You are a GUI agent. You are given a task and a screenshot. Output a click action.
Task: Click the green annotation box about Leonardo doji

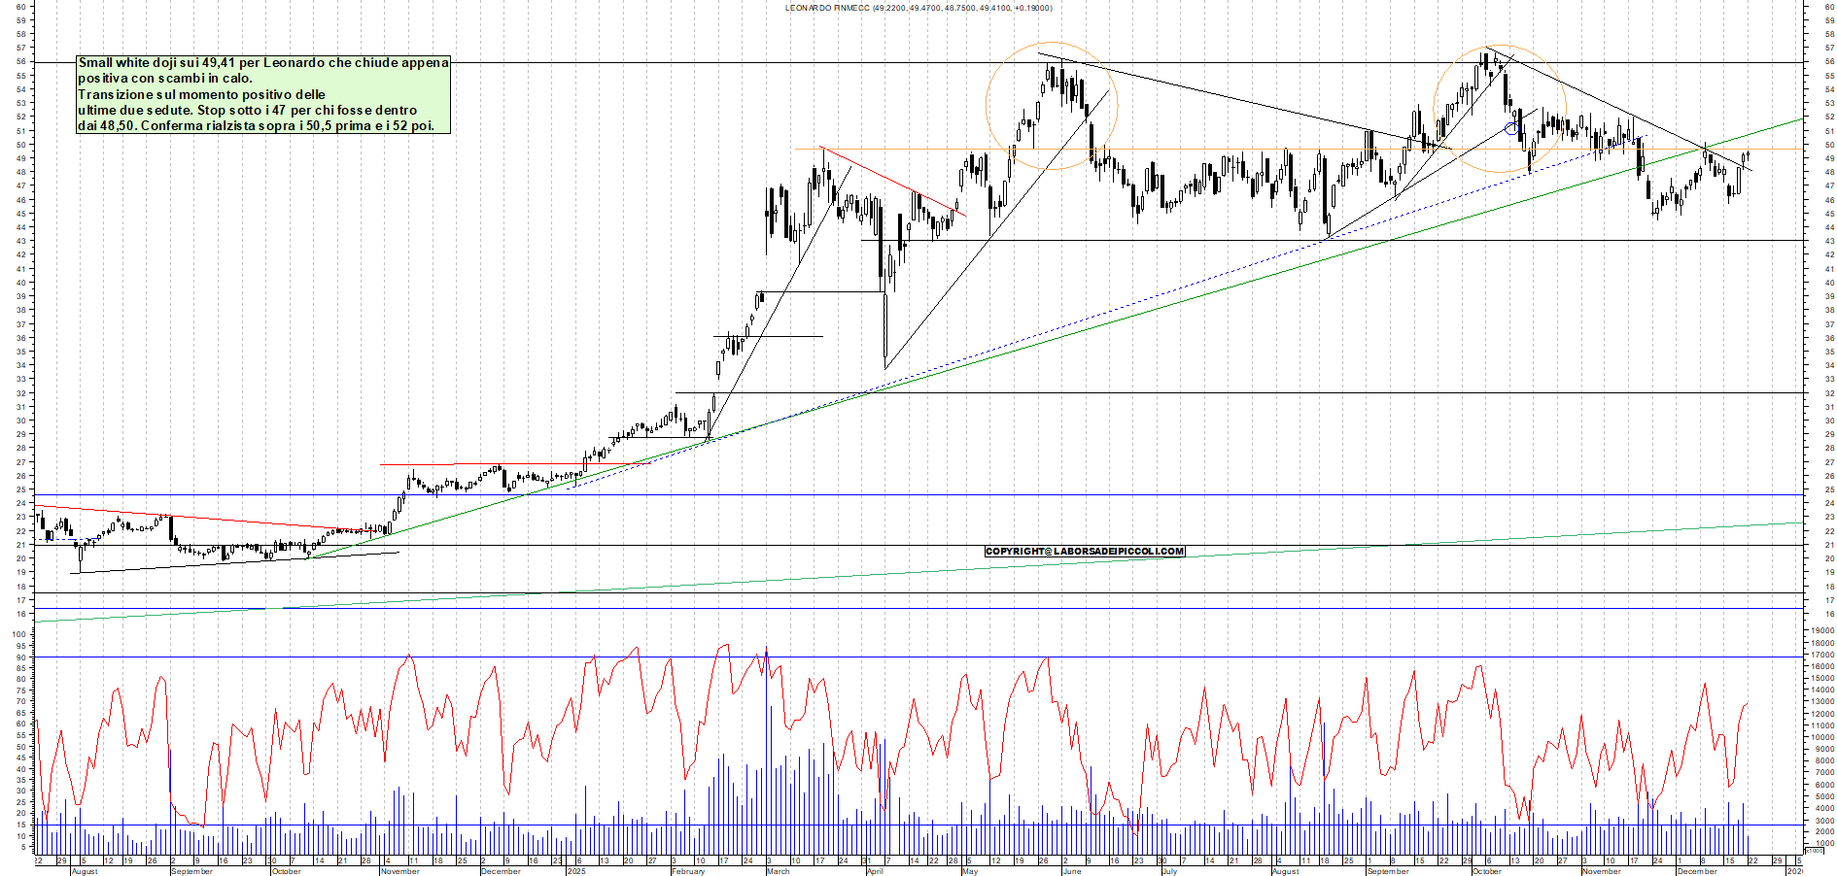click(263, 94)
